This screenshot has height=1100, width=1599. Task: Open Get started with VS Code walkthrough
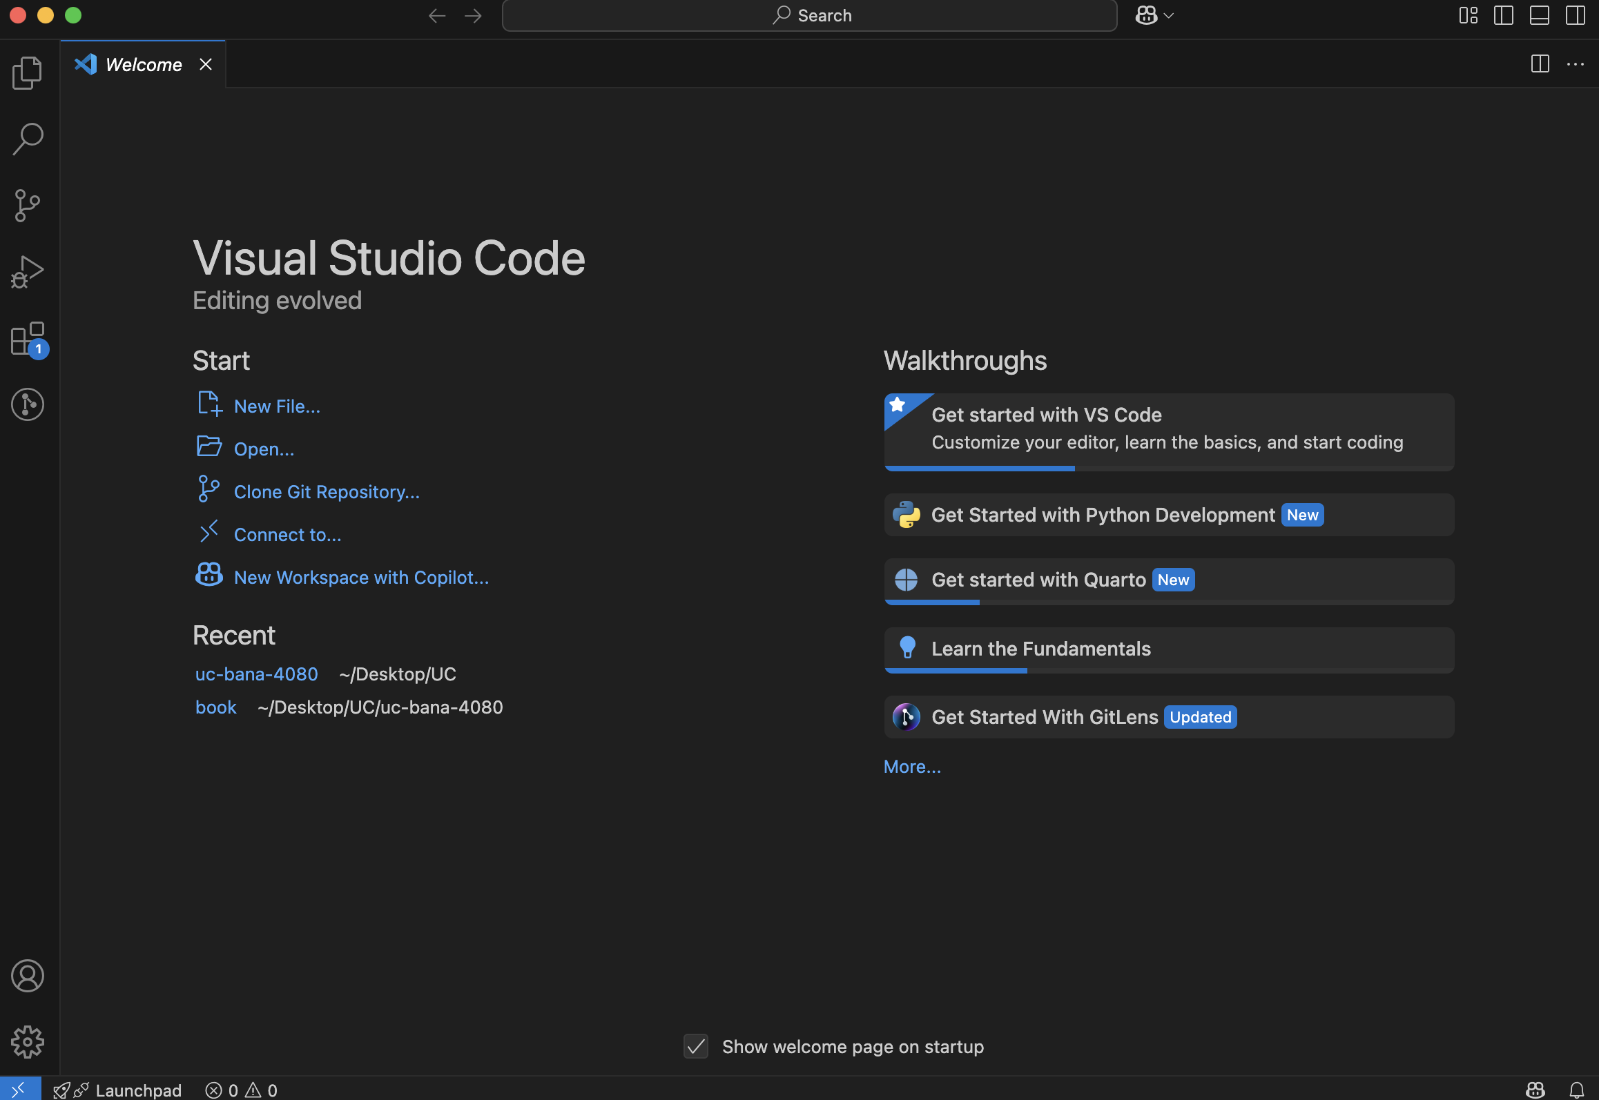pyautogui.click(x=1169, y=432)
